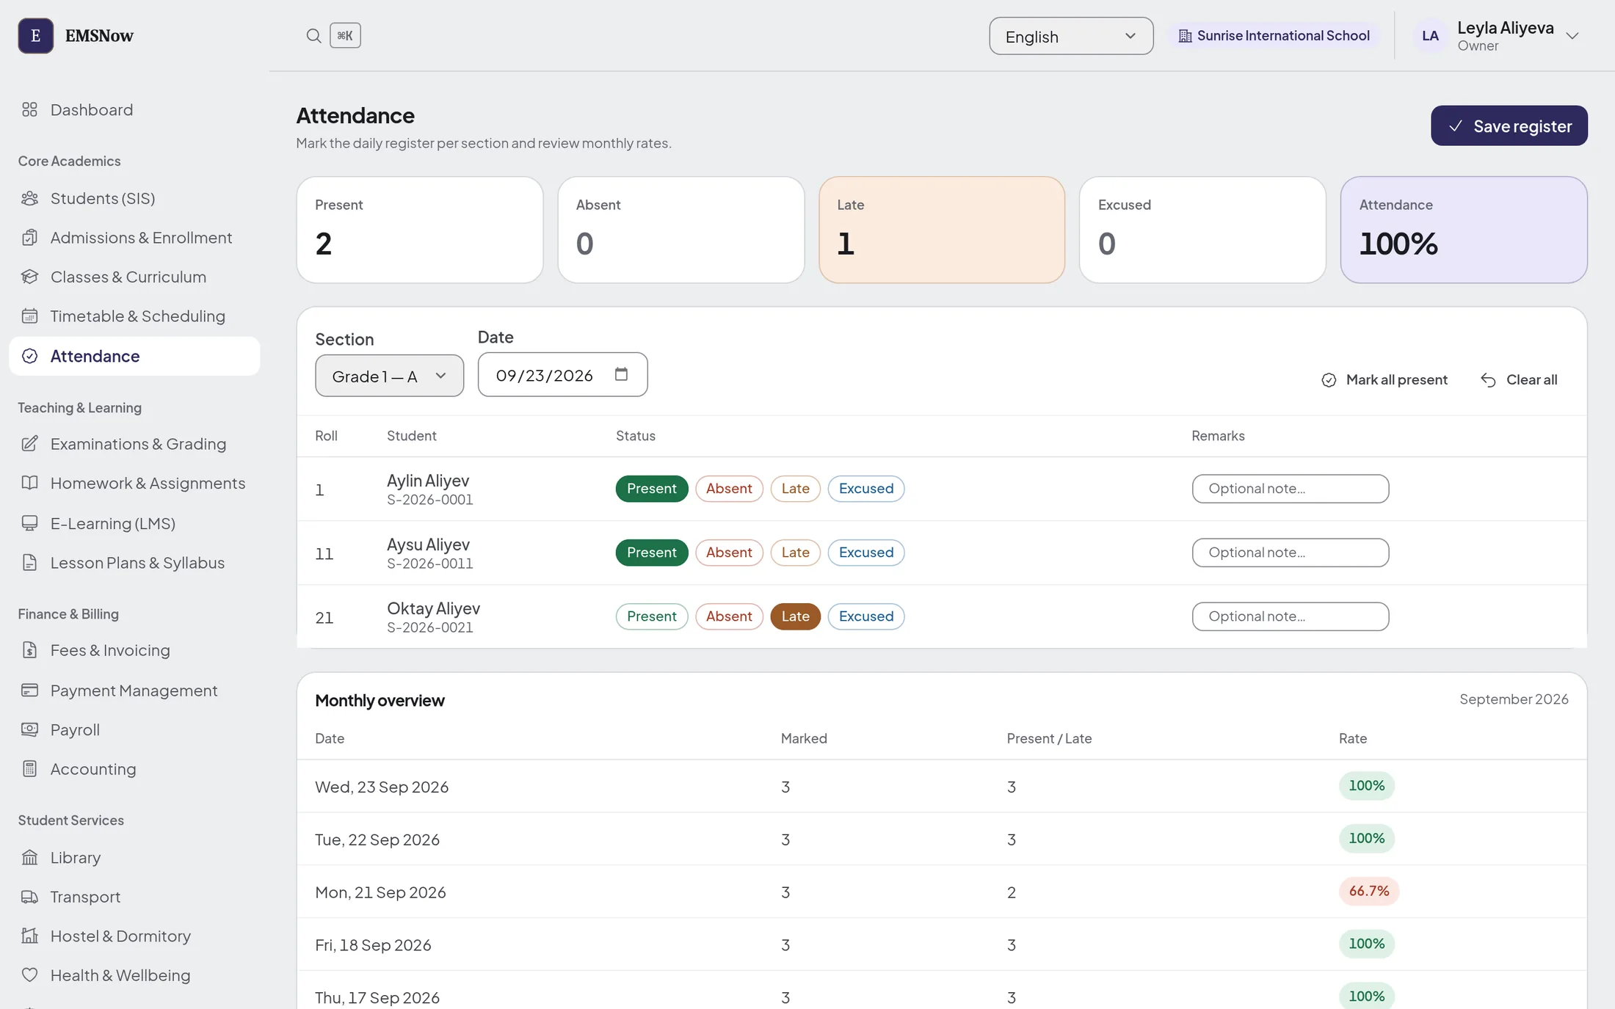
Task: Set Aylin Aliyev status to Late
Action: pyautogui.click(x=795, y=489)
